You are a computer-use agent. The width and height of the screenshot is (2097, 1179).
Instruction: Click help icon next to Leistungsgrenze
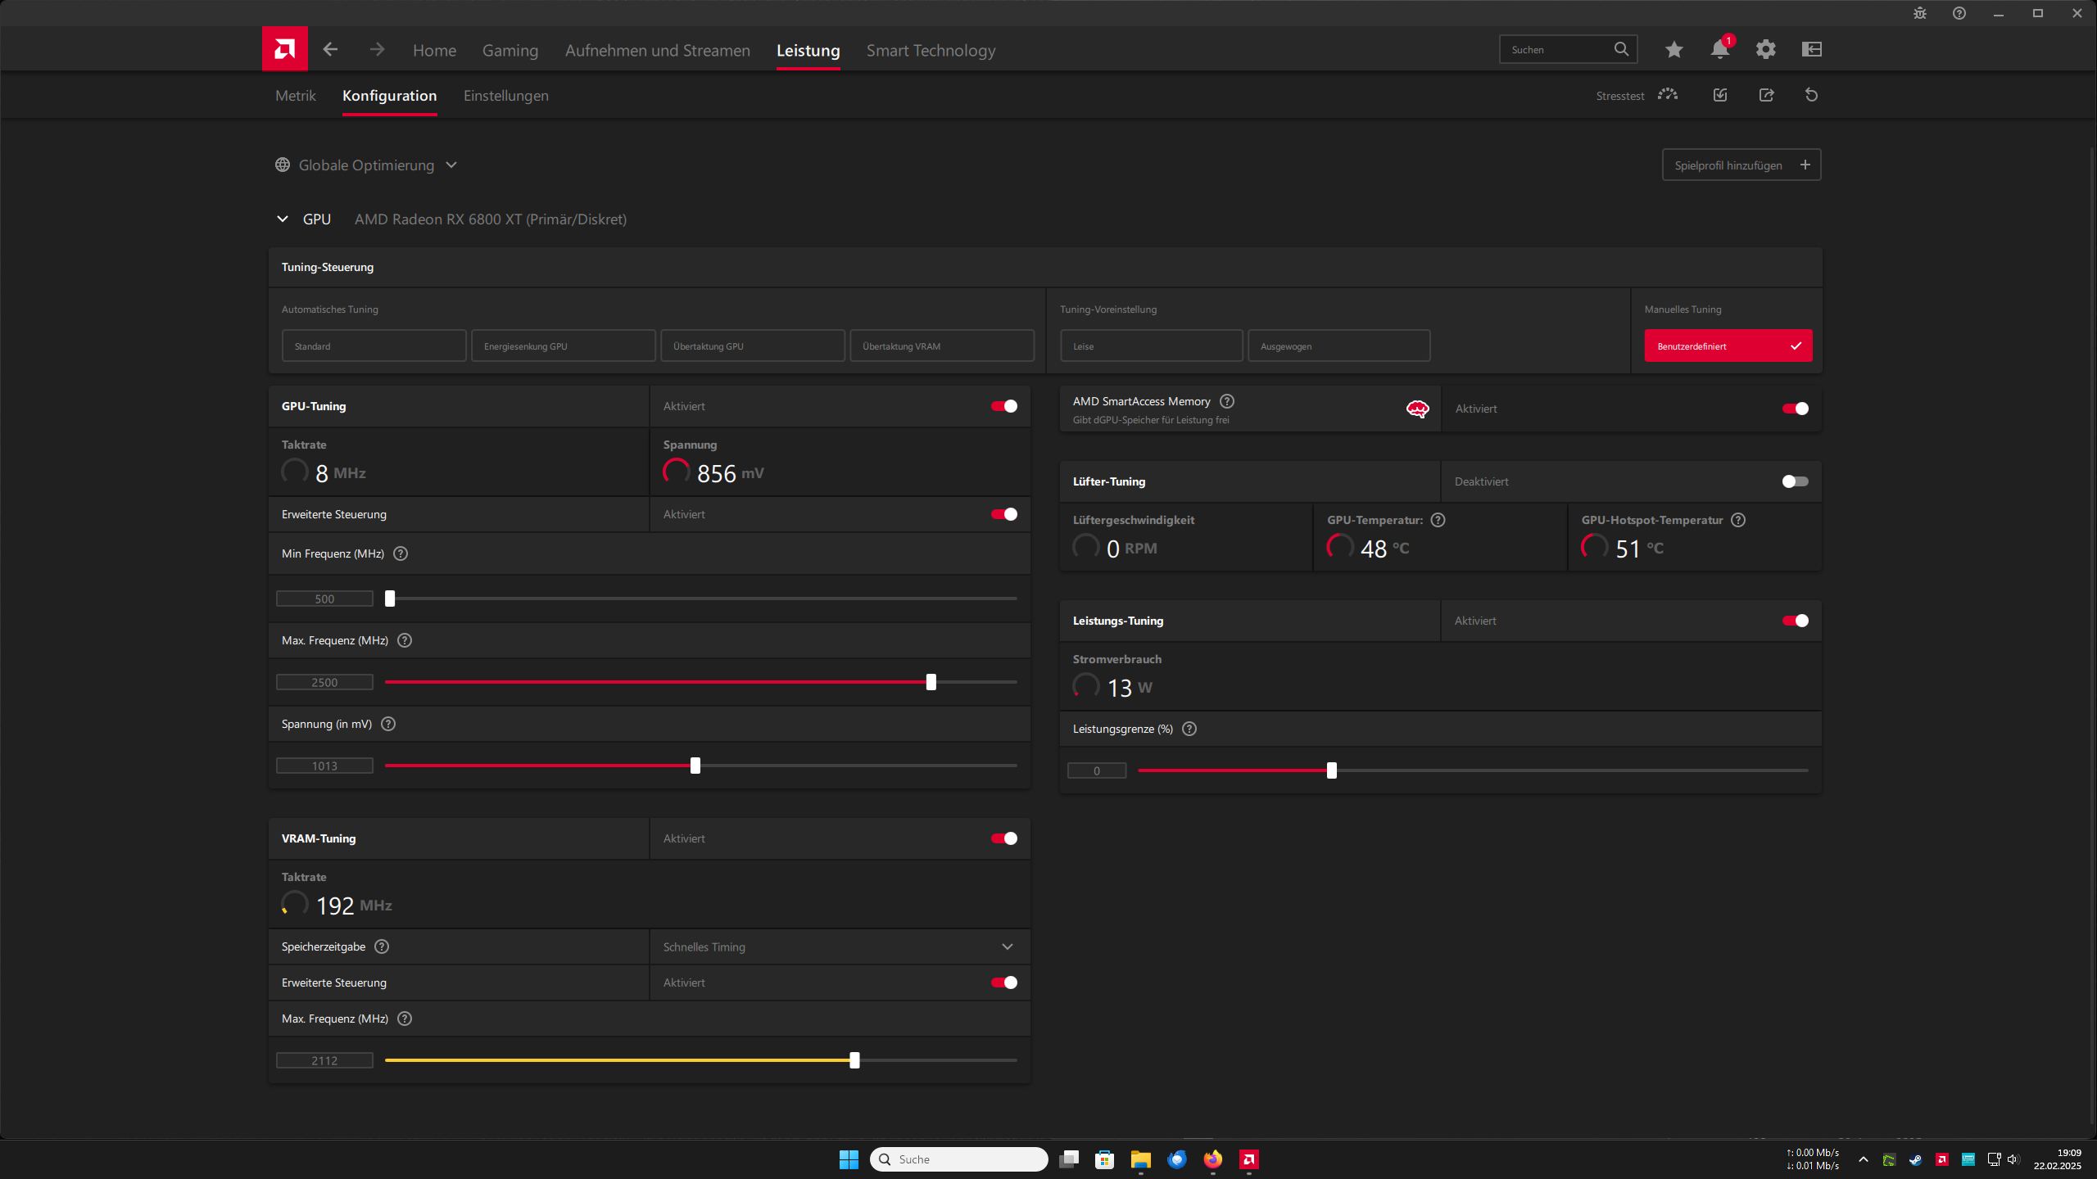pos(1189,729)
